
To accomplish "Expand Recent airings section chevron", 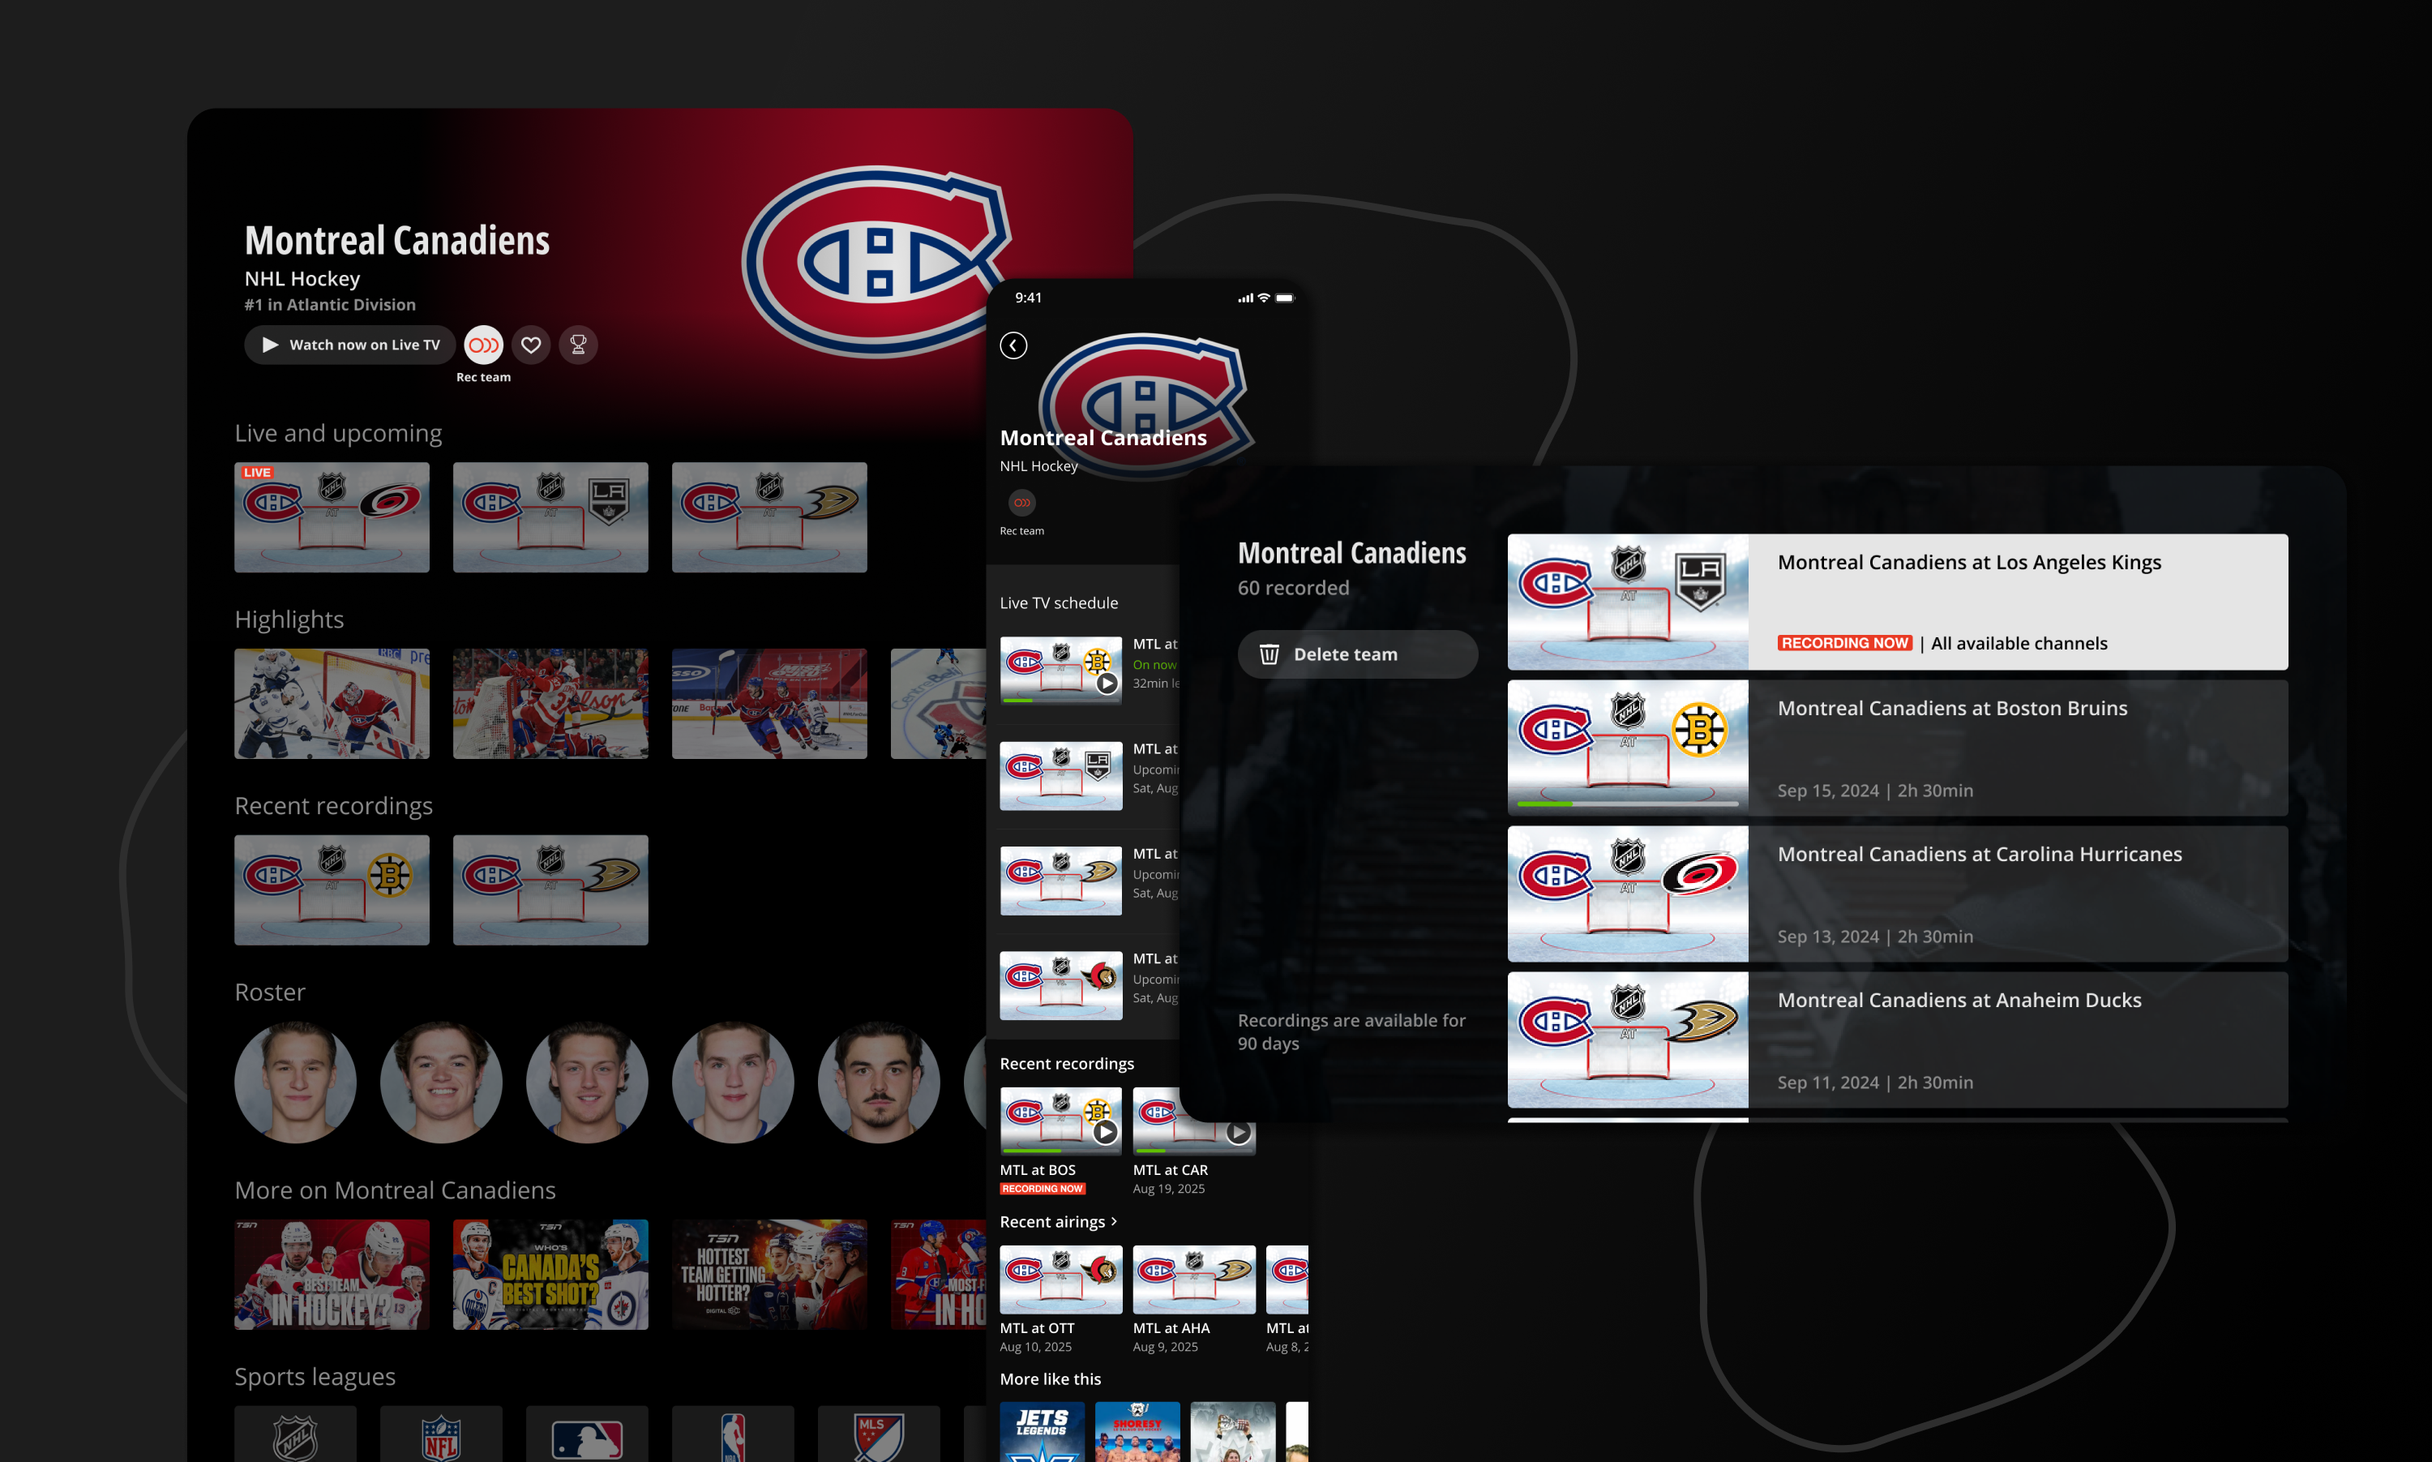I will click(x=1114, y=1222).
